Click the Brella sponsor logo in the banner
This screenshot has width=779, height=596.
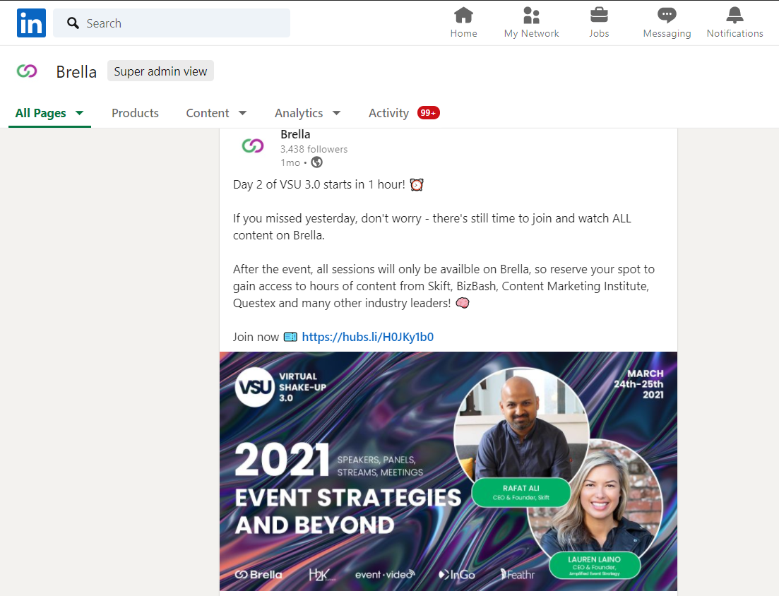[x=258, y=575]
